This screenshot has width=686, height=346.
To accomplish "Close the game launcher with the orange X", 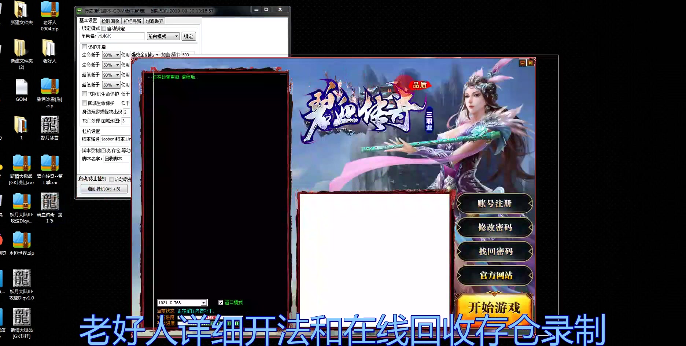I will 530,63.
